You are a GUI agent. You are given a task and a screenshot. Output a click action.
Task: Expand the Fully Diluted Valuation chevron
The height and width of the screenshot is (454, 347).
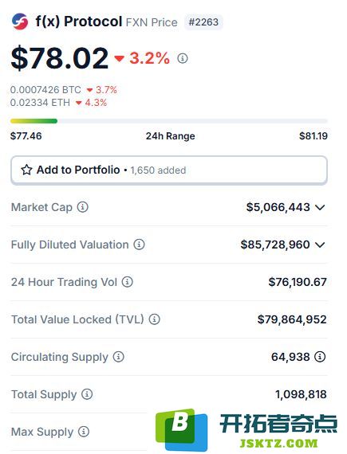tap(320, 245)
